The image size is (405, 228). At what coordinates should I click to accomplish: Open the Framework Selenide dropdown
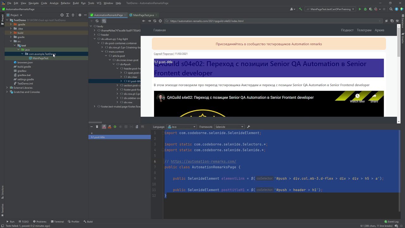pos(229,127)
